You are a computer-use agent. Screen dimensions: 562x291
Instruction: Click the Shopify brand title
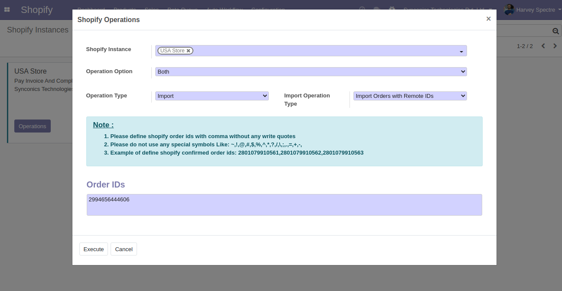[37, 10]
